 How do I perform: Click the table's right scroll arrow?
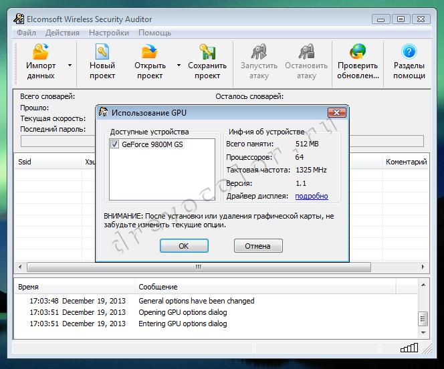[x=423, y=267]
